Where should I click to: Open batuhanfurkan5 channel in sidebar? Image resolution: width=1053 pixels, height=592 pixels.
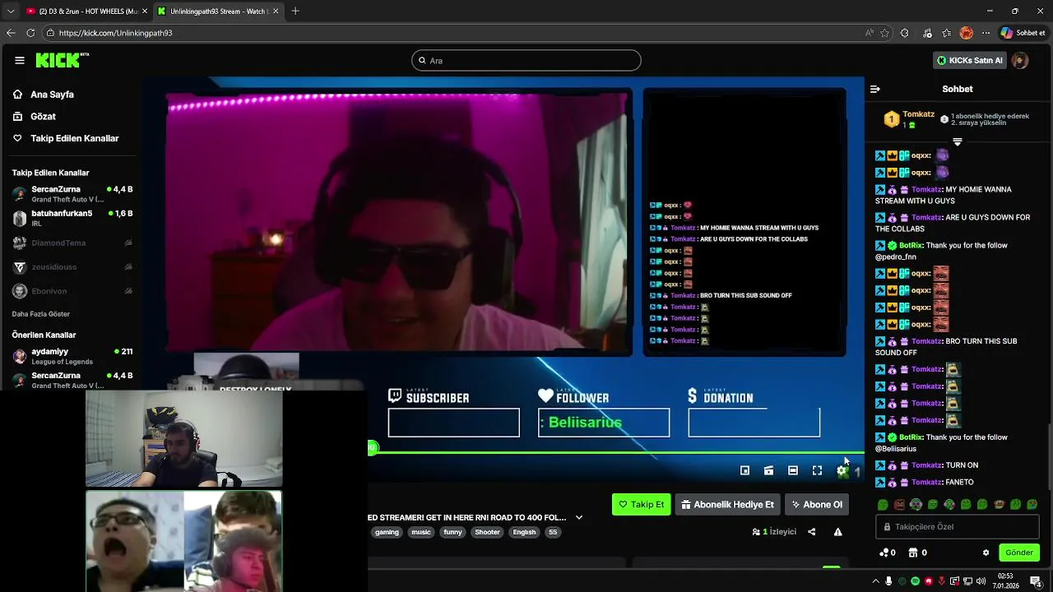click(x=72, y=218)
